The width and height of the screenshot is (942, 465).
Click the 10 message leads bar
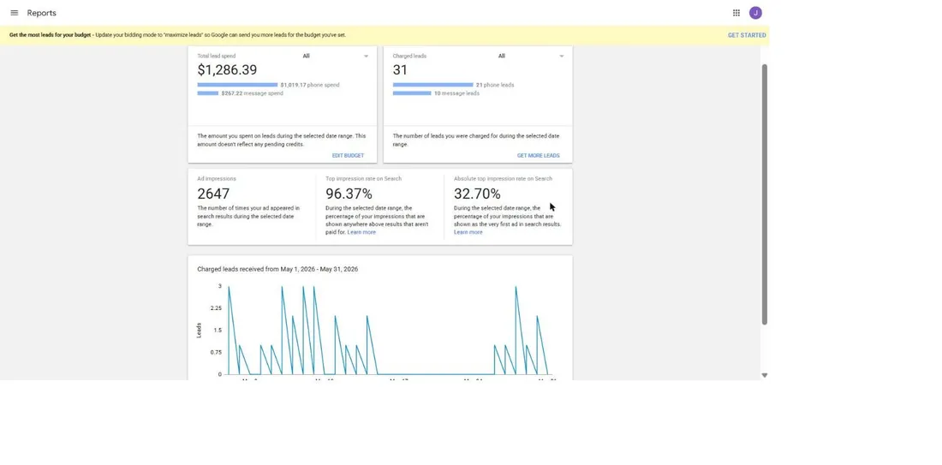pos(412,93)
